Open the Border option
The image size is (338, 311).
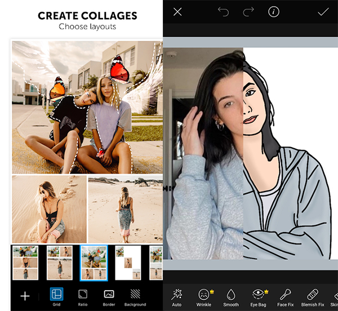tap(109, 297)
